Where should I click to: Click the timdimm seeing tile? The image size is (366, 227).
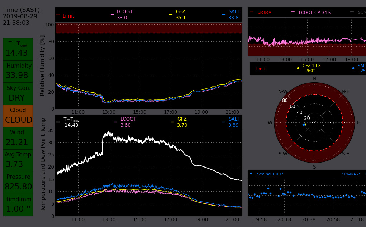18,205
